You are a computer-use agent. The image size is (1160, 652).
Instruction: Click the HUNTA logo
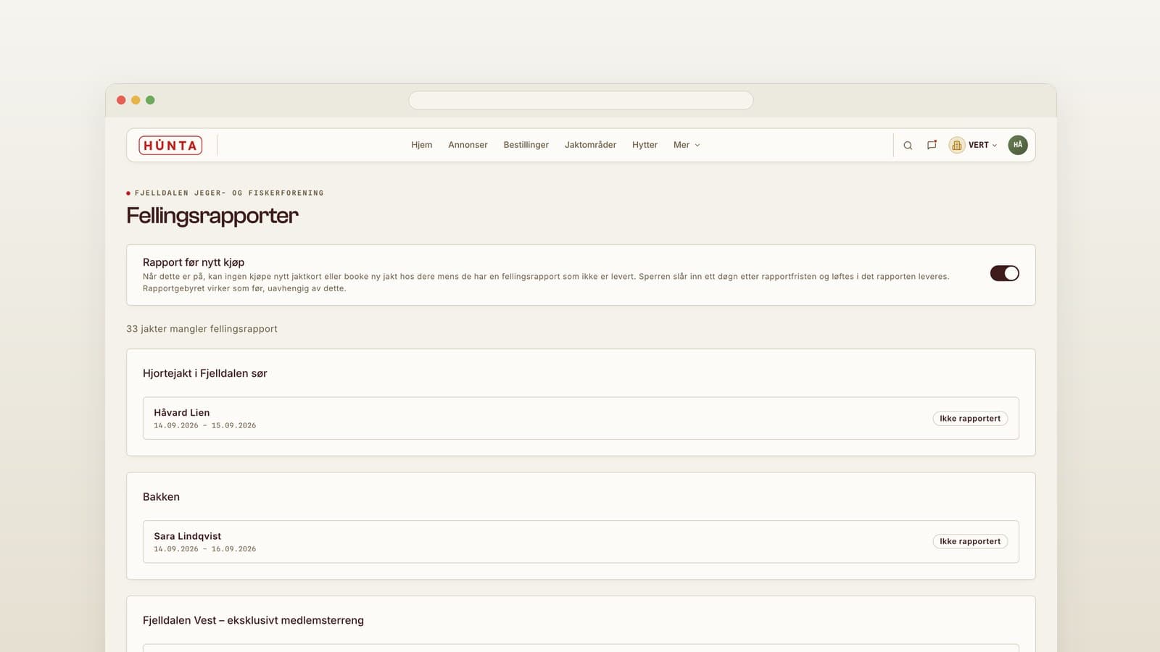[170, 146]
